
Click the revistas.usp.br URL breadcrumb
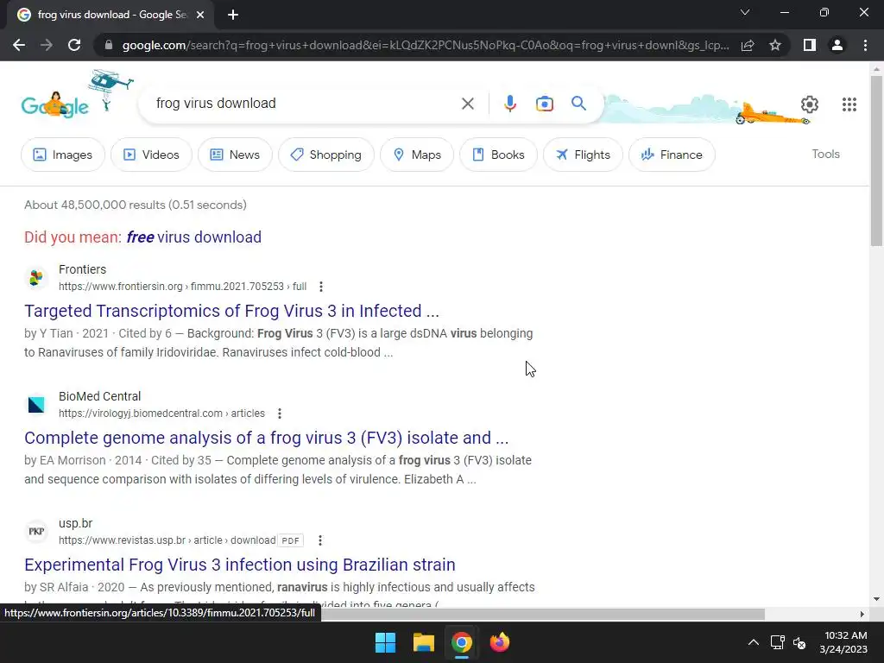coord(167,540)
